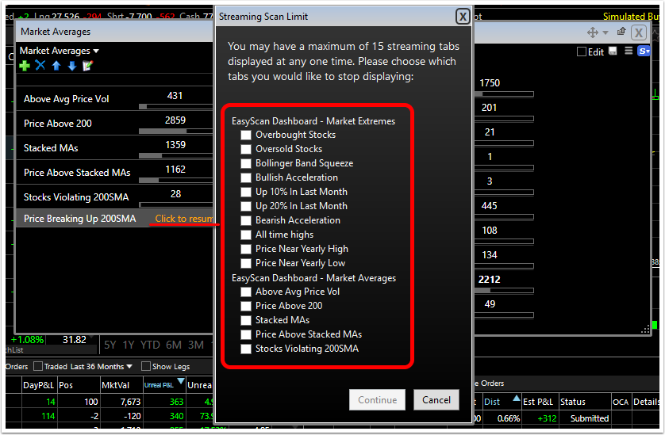Click the four-way move arrows icon
Screen dimensions: 665x435
coord(593,32)
